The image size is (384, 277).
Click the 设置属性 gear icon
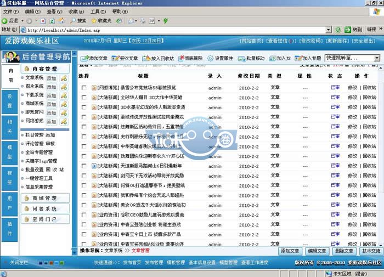coord(210,58)
